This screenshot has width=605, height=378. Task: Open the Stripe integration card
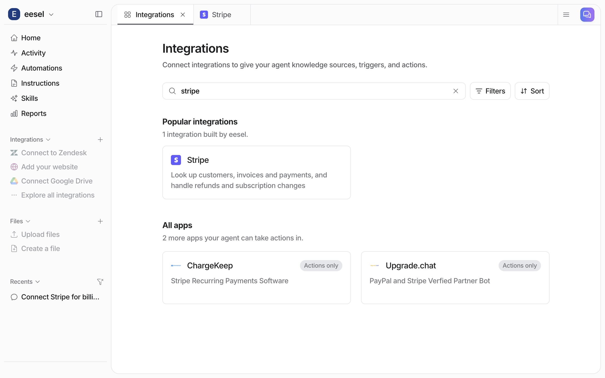(257, 172)
